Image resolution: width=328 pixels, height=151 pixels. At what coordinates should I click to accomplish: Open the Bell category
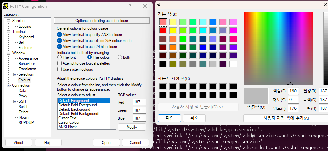tap(21, 42)
